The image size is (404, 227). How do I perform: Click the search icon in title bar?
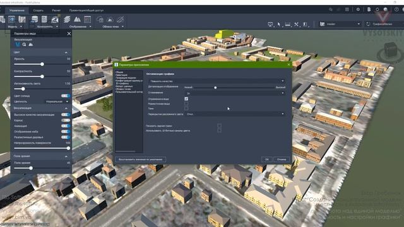[x=331, y=9]
